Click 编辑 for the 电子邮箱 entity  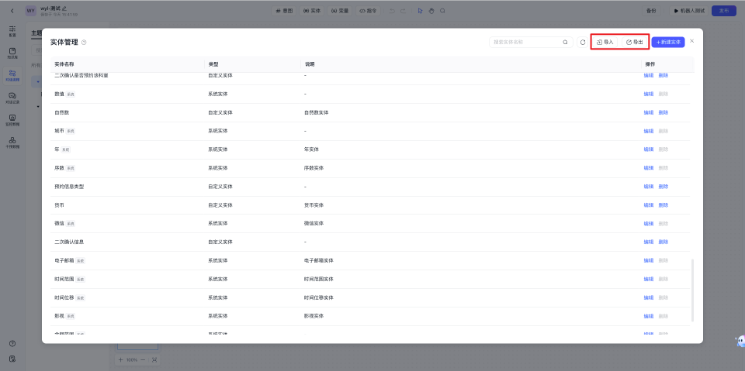coord(648,260)
